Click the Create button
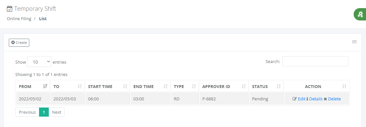 coord(19,43)
